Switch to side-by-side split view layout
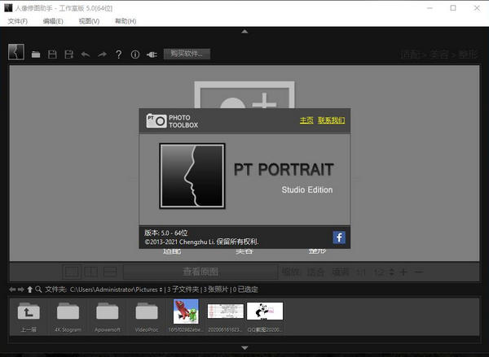 pyautogui.click(x=91, y=272)
